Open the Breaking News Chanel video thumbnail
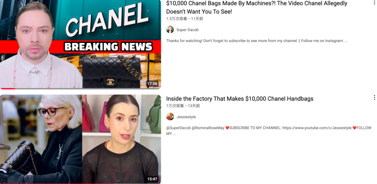Image resolution: width=377 pixels, height=184 pixels. click(80, 44)
